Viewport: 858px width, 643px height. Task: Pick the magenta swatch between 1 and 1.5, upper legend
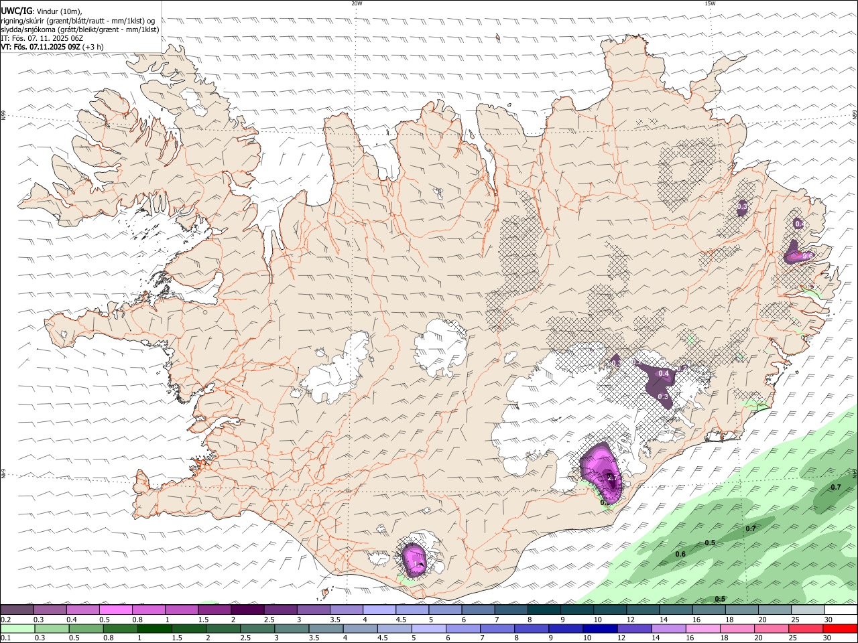click(x=182, y=610)
